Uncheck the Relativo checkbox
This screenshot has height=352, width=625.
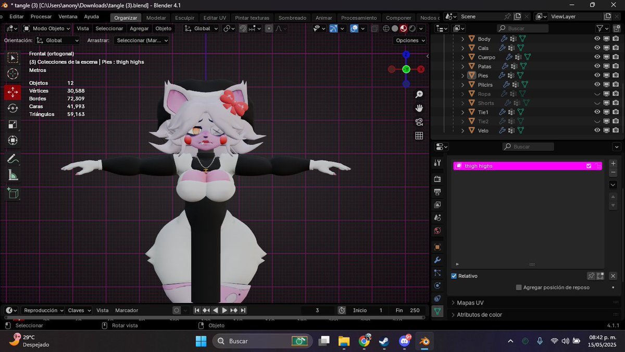454,276
